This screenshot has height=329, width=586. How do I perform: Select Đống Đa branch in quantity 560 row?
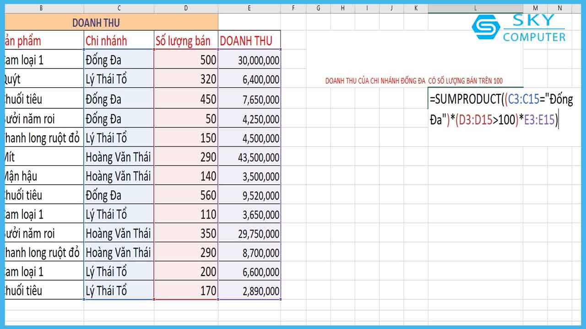119,195
